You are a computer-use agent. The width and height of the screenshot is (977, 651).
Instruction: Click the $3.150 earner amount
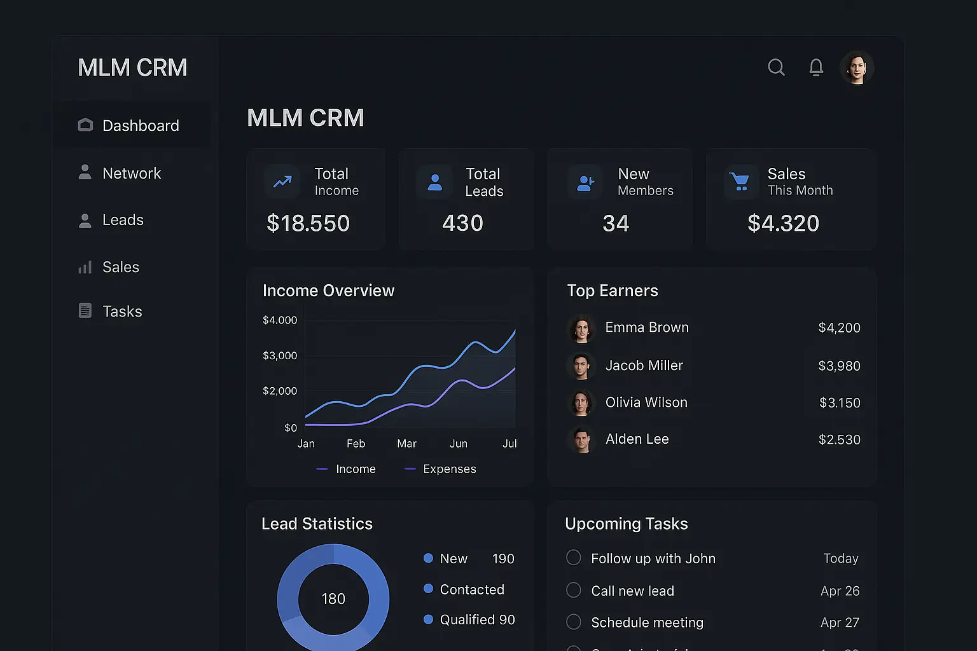point(840,403)
